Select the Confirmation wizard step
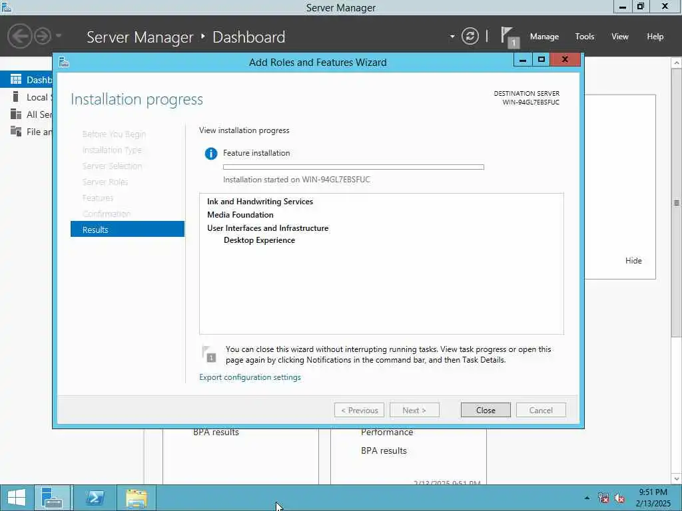The image size is (682, 511). (107, 214)
